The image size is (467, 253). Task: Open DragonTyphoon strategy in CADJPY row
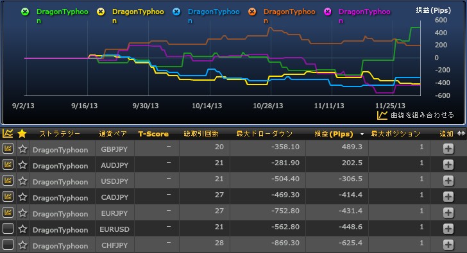[x=60, y=198]
